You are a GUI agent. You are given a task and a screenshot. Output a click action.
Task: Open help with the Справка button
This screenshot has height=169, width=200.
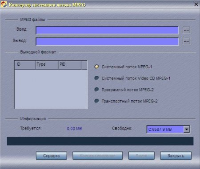pyautogui.click(x=52, y=156)
